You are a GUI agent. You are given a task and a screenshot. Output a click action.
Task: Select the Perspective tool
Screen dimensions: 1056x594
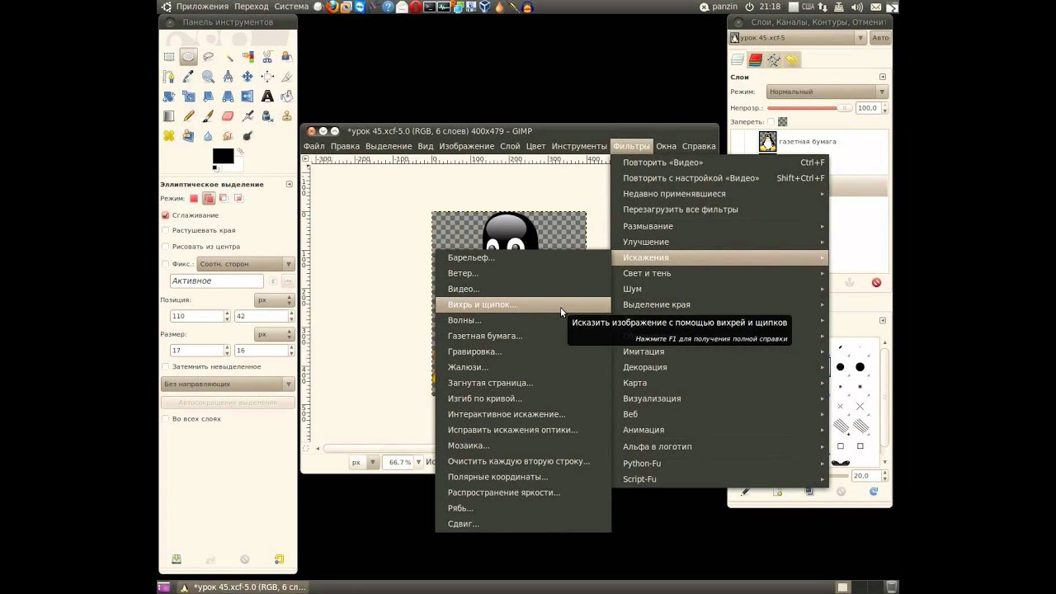click(228, 97)
